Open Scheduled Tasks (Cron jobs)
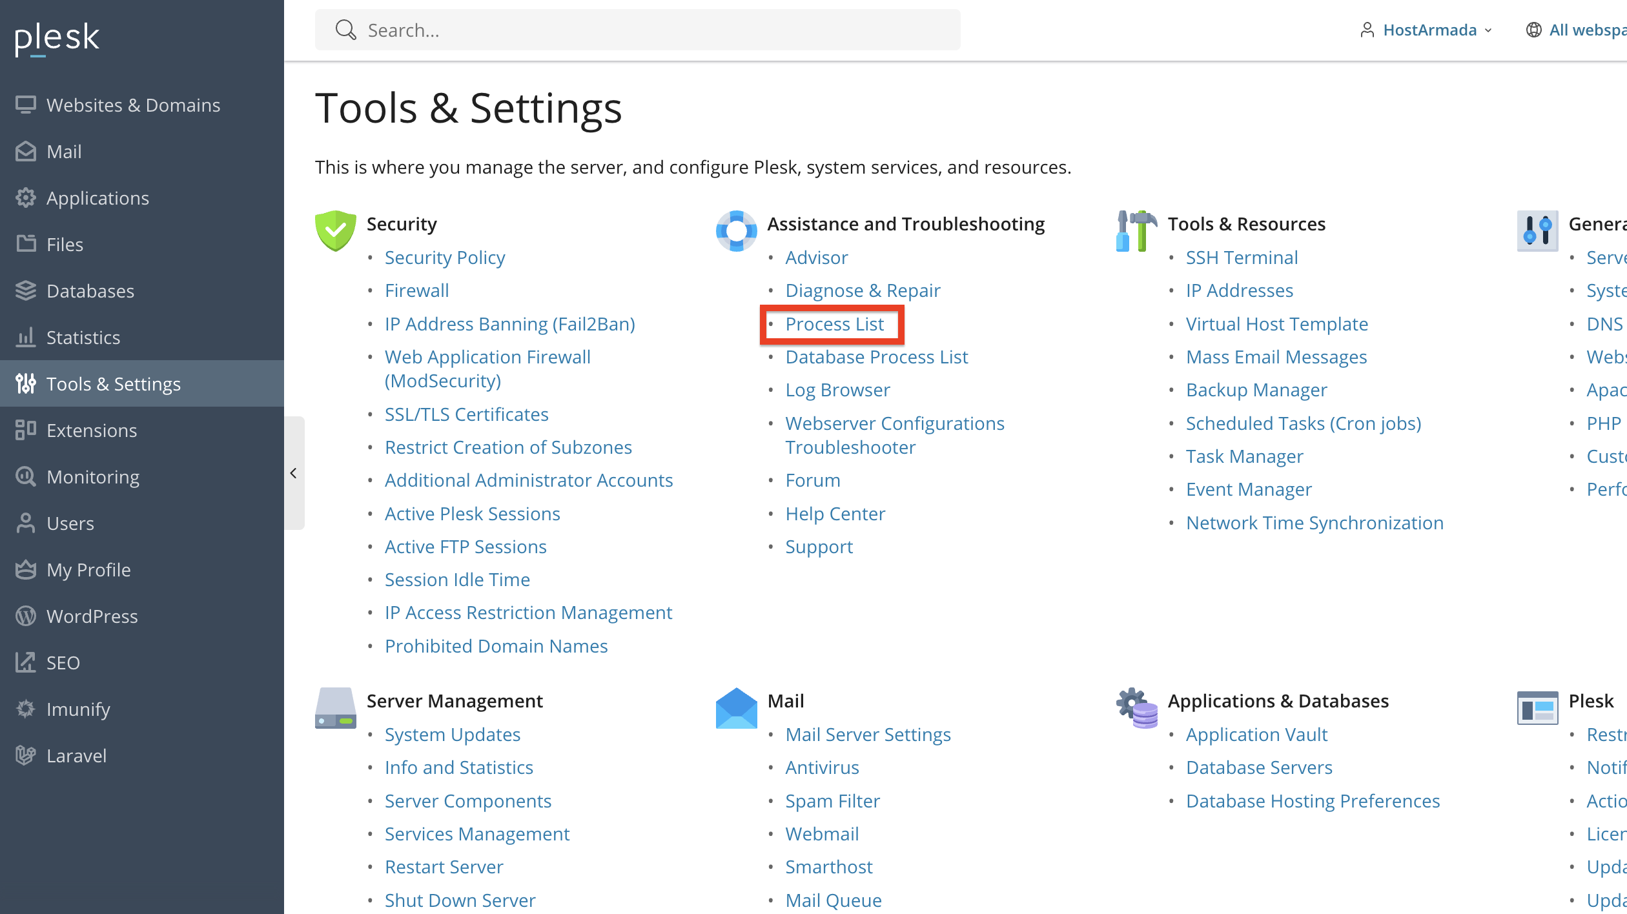The height and width of the screenshot is (914, 1627). tap(1304, 423)
